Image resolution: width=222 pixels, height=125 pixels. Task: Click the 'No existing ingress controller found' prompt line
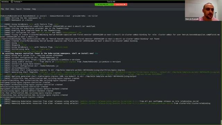coord(49,53)
